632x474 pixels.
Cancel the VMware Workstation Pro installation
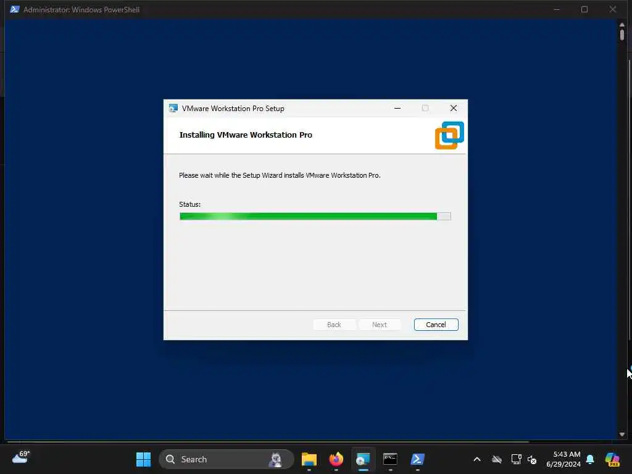click(x=436, y=325)
